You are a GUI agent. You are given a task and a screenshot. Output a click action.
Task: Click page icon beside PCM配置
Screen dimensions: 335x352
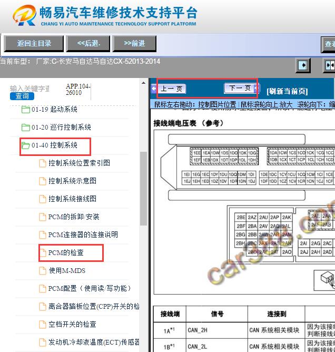click(x=43, y=289)
